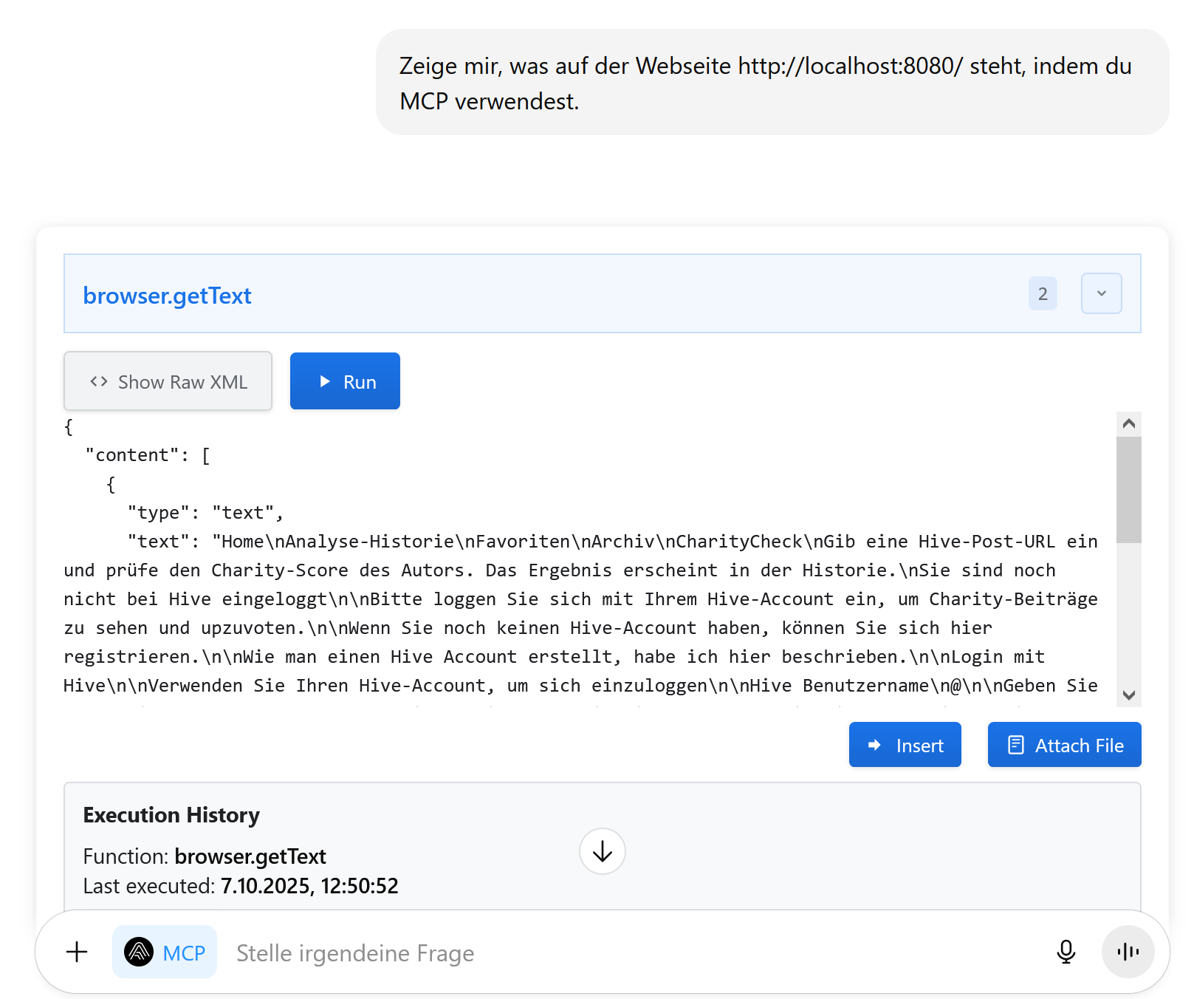This screenshot has height=999, width=1194.
Task: Start voice mode with the waveform icon
Action: click(x=1128, y=952)
